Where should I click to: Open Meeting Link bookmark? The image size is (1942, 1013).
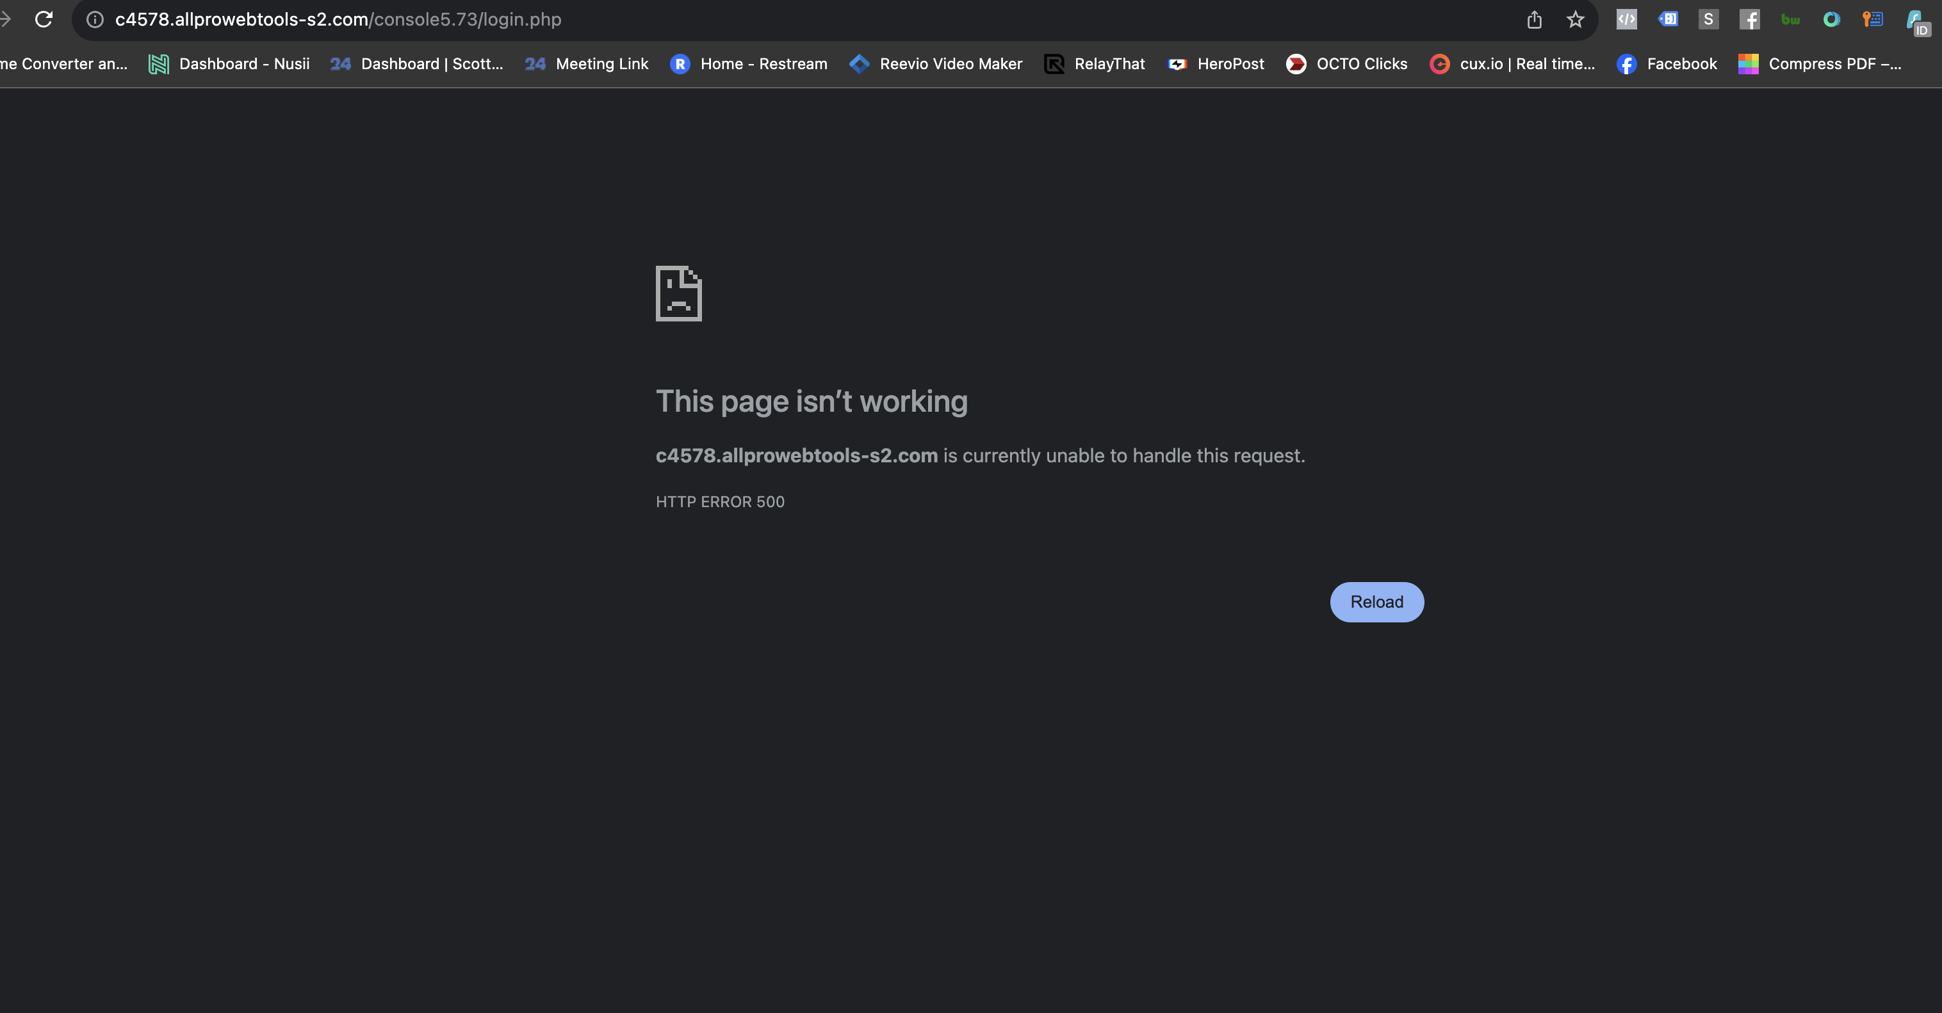[587, 64]
